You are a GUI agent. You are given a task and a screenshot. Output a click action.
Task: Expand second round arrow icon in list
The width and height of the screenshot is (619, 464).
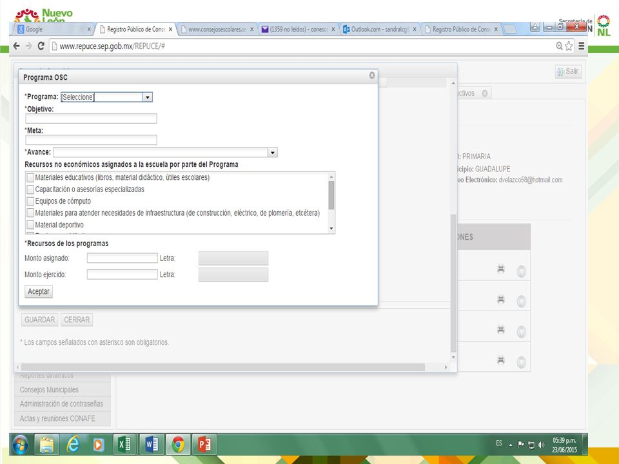(x=522, y=302)
